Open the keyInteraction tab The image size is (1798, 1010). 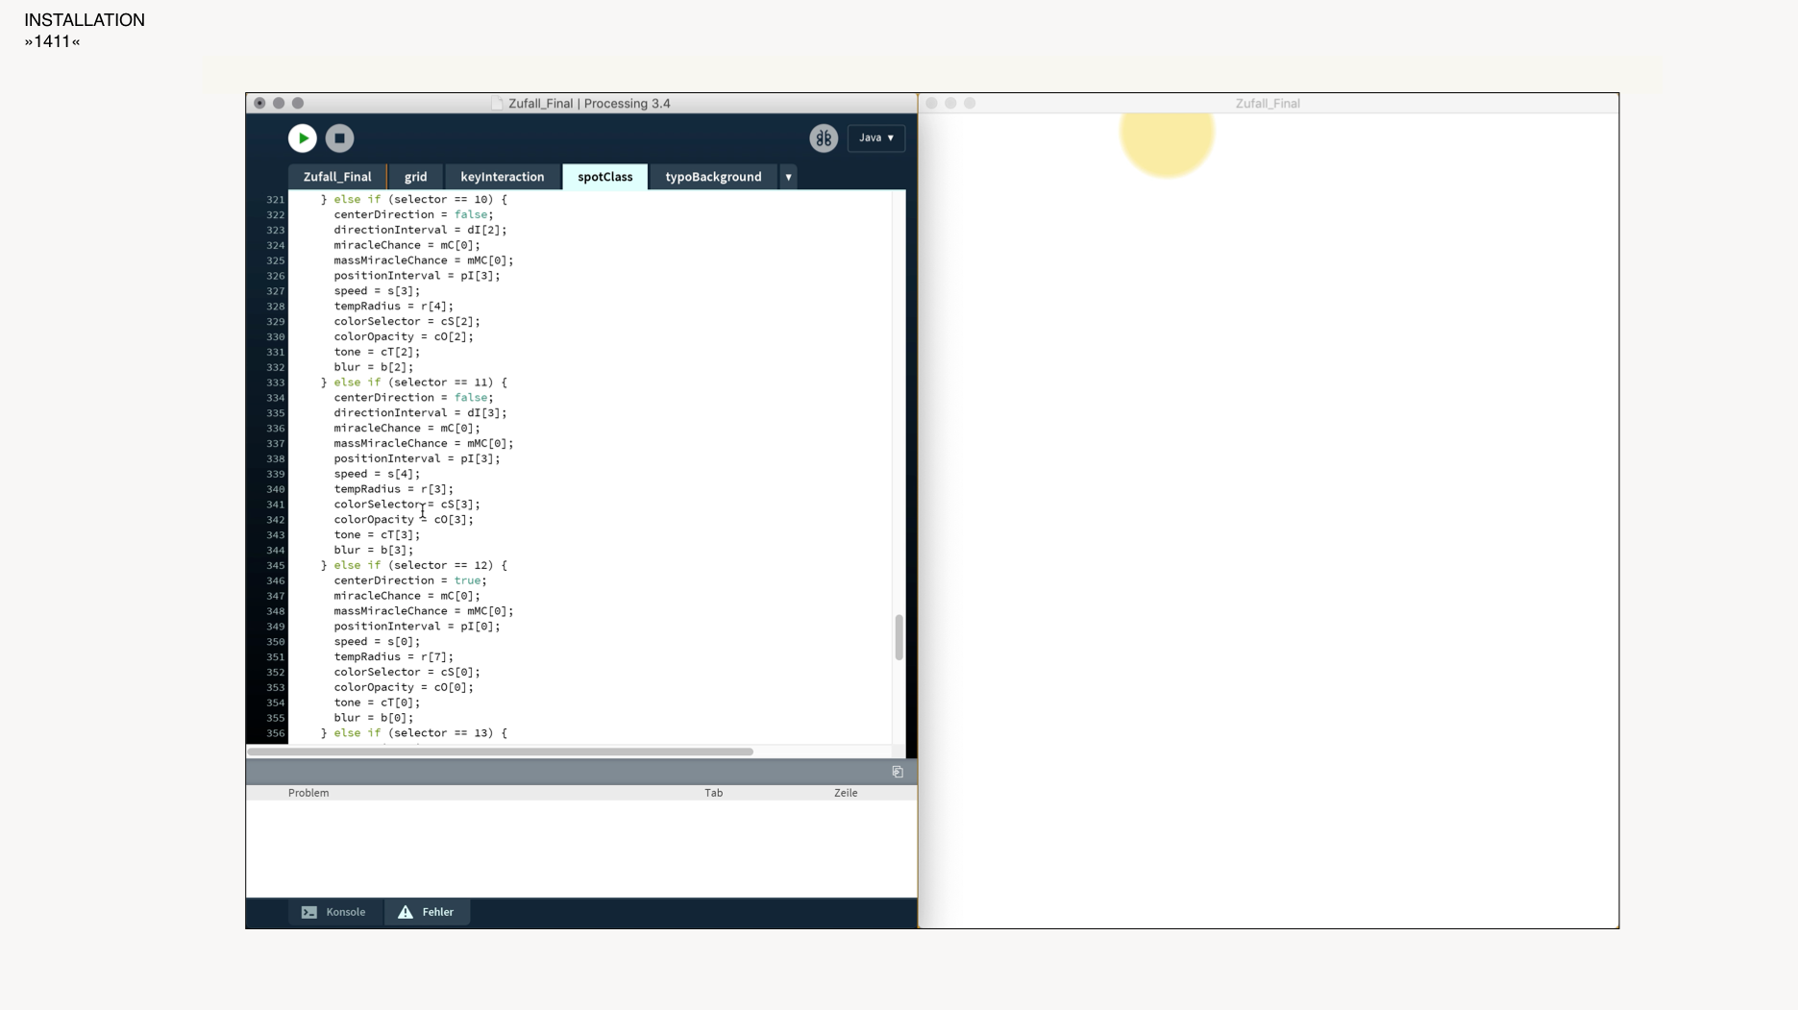tap(503, 177)
